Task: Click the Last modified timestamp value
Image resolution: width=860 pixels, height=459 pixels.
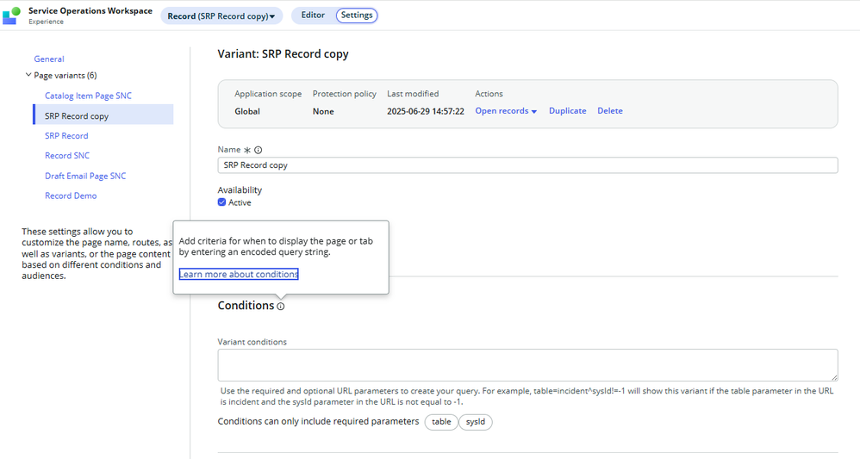Action: [x=426, y=111]
